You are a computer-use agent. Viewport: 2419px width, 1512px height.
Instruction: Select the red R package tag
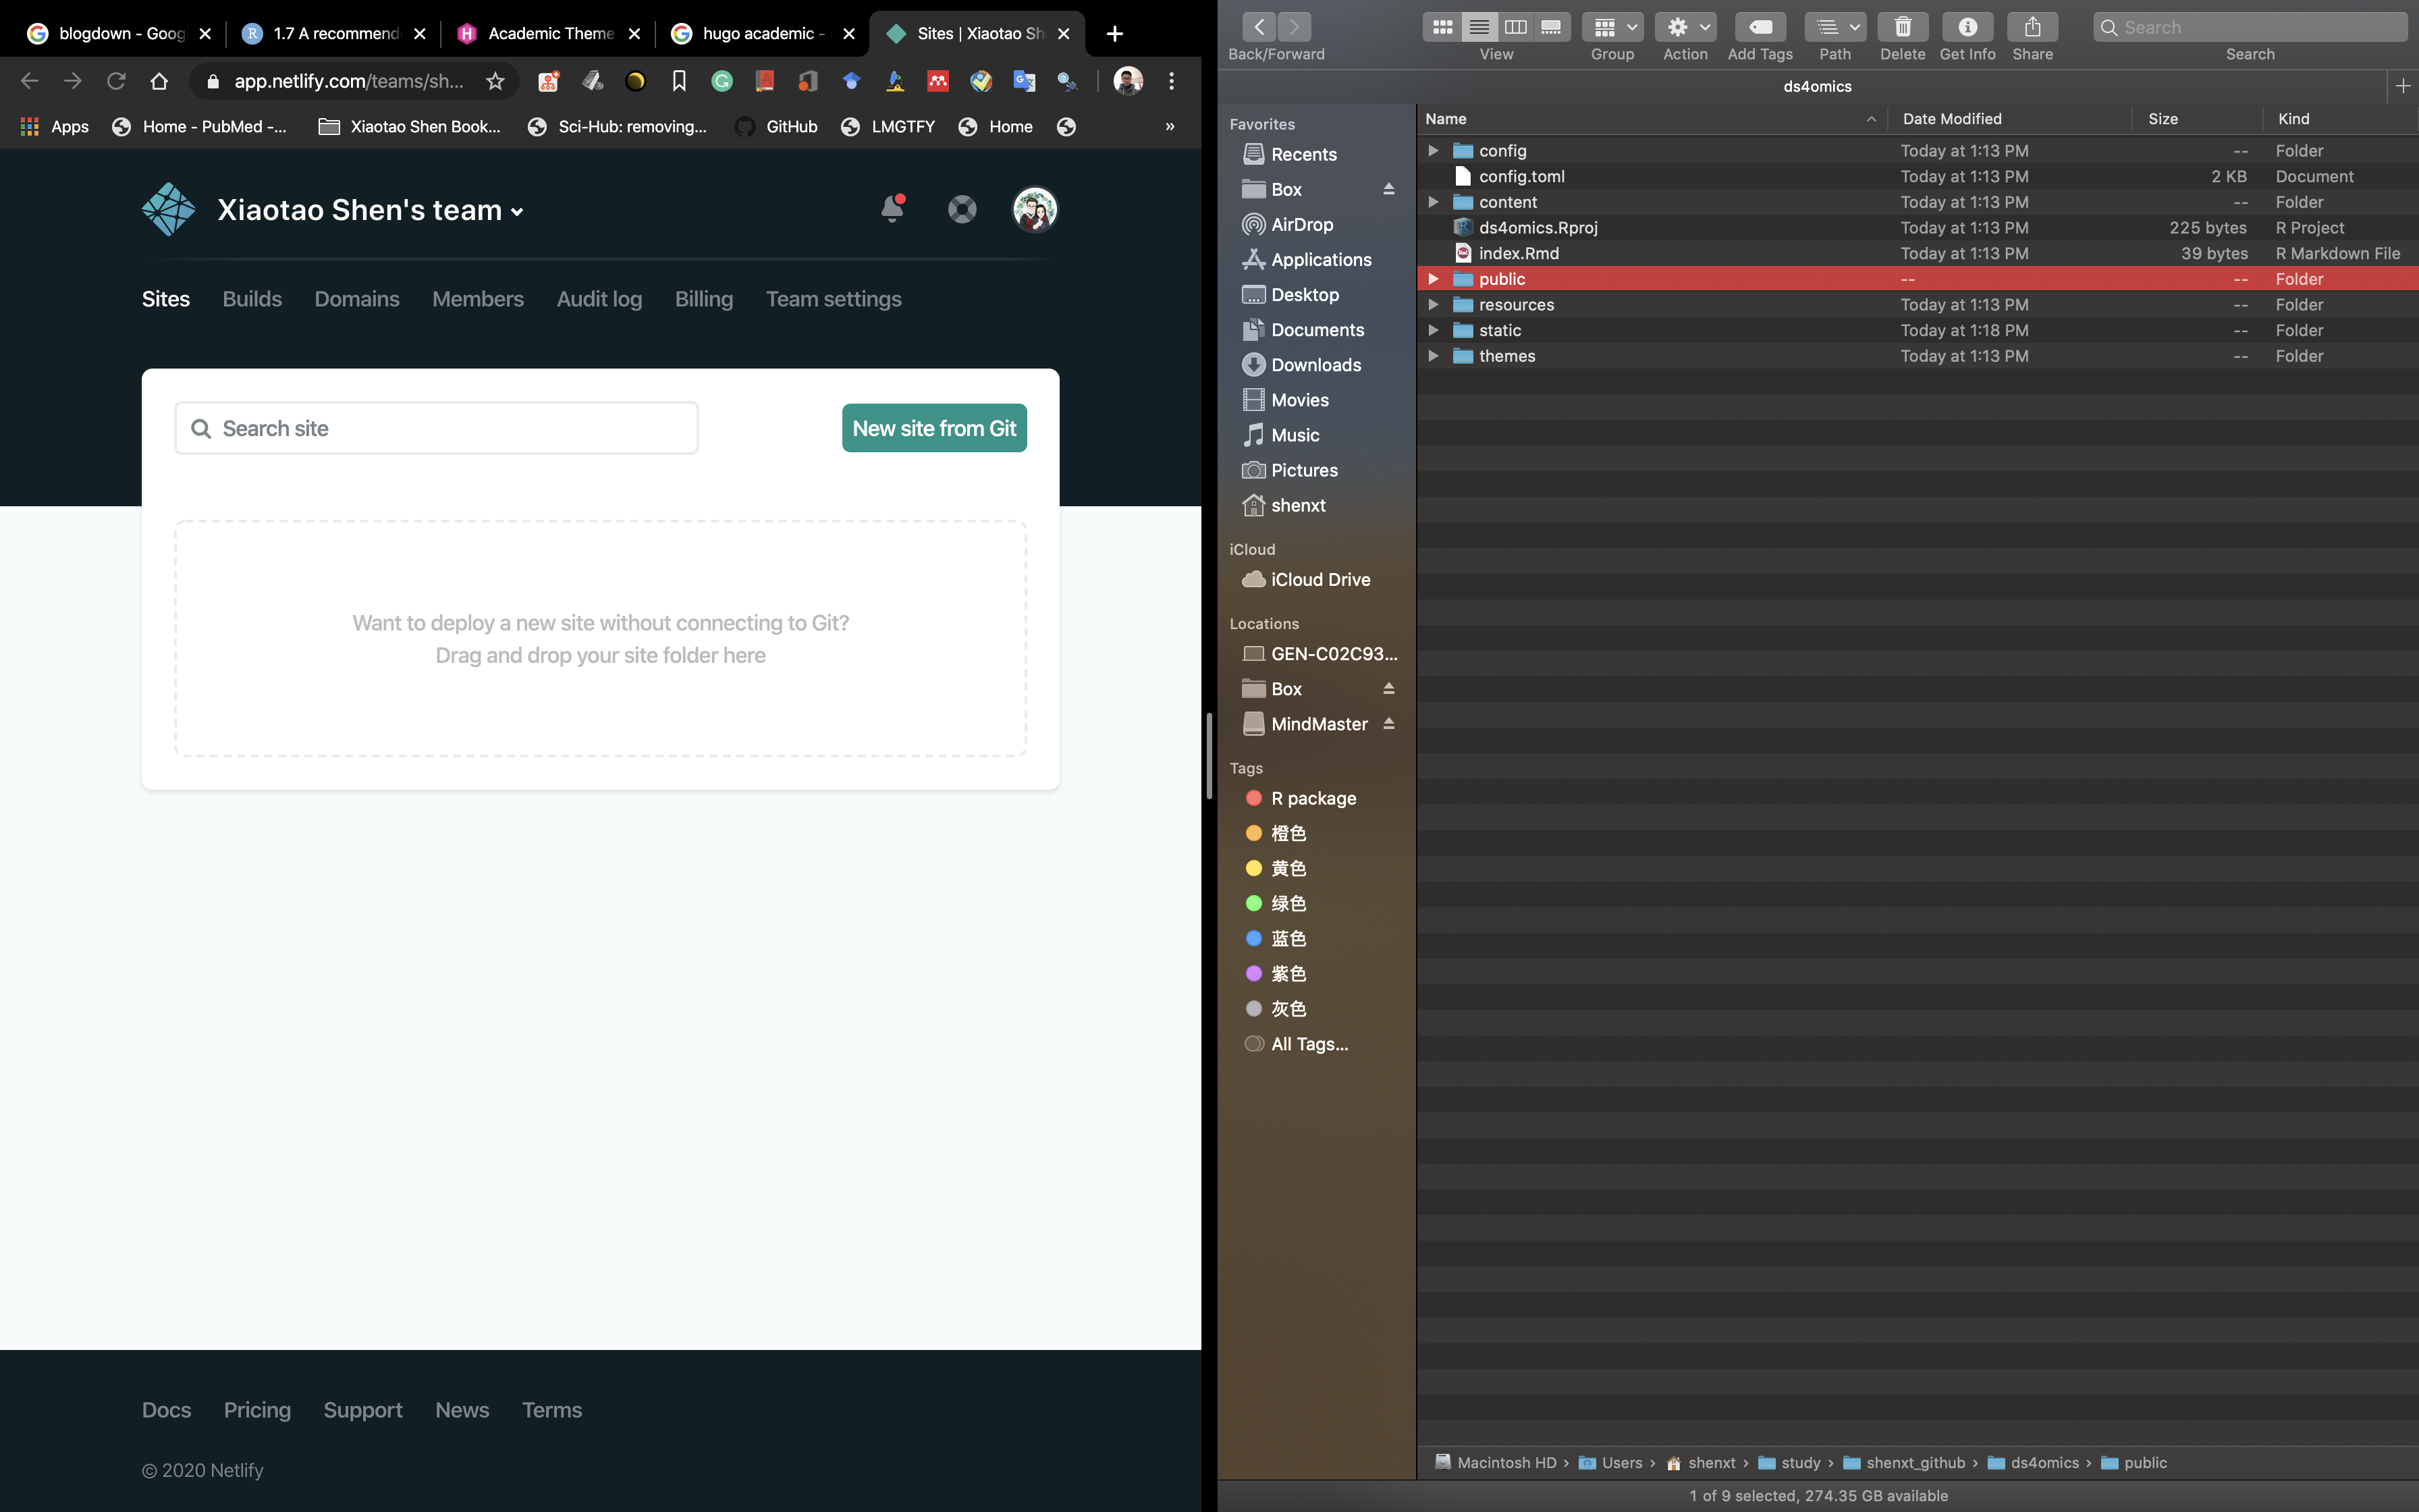point(1313,798)
